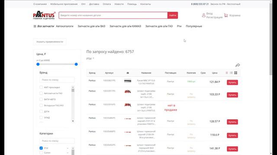The width and height of the screenshot is (277, 155).
Task: Open О компании link
Action: (40, 4)
